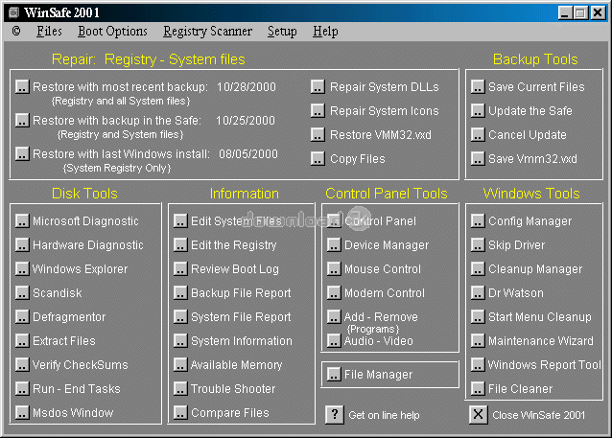This screenshot has width=612, height=438.
Task: Click the Edit System Files button
Action: click(180, 220)
